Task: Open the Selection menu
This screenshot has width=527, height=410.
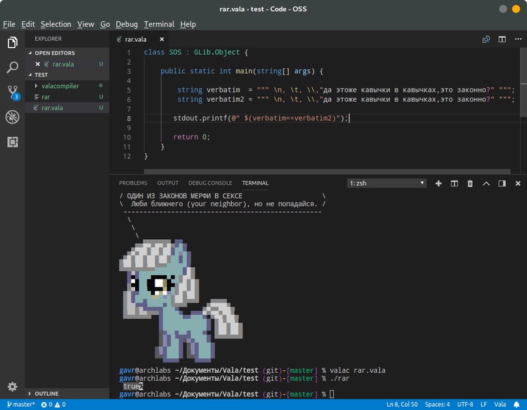Action: click(x=56, y=24)
